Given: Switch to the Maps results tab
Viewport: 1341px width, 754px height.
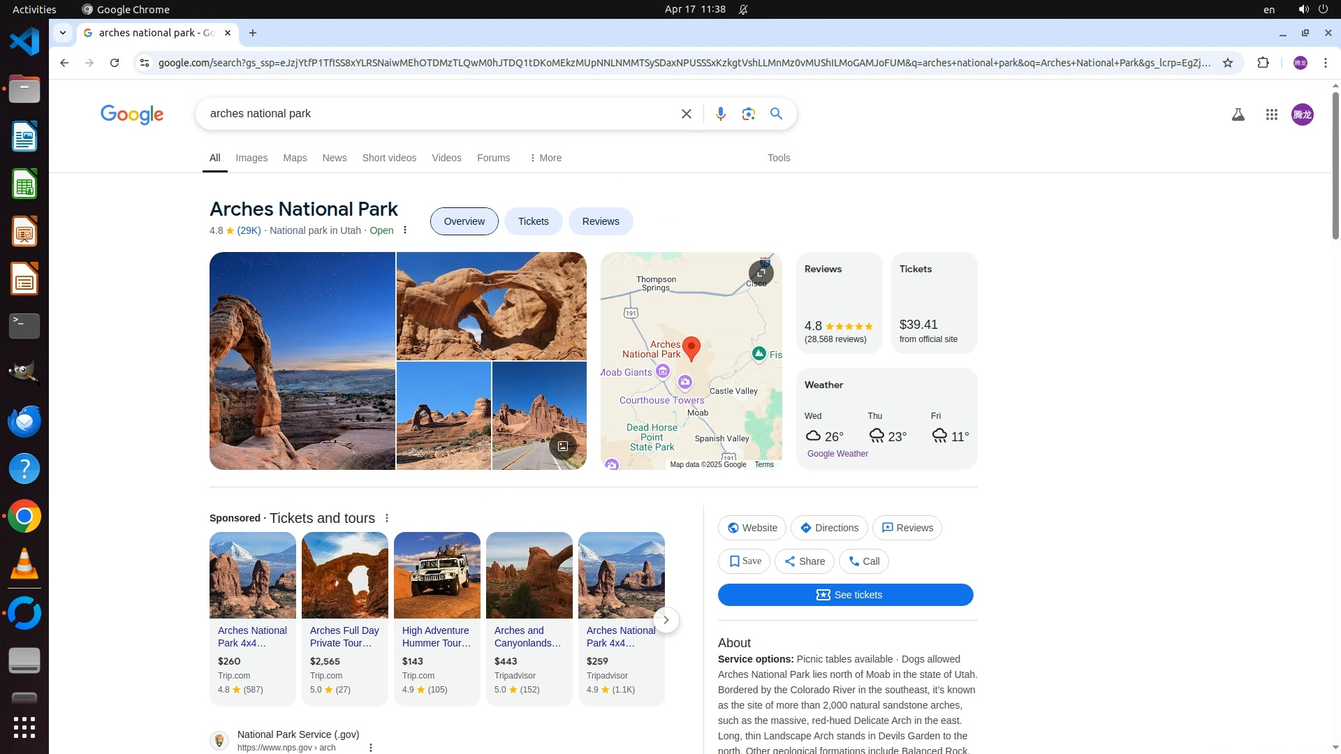Looking at the screenshot, I should coord(295,158).
